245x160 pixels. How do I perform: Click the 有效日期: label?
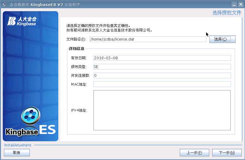(79, 58)
